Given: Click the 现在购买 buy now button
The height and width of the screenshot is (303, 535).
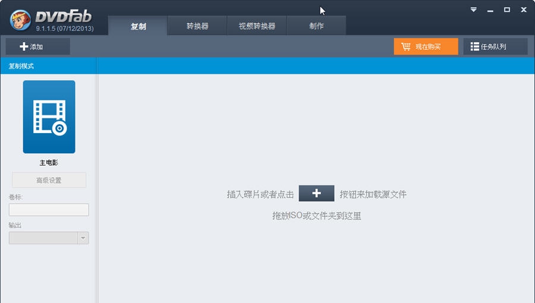Looking at the screenshot, I should pos(426,46).
